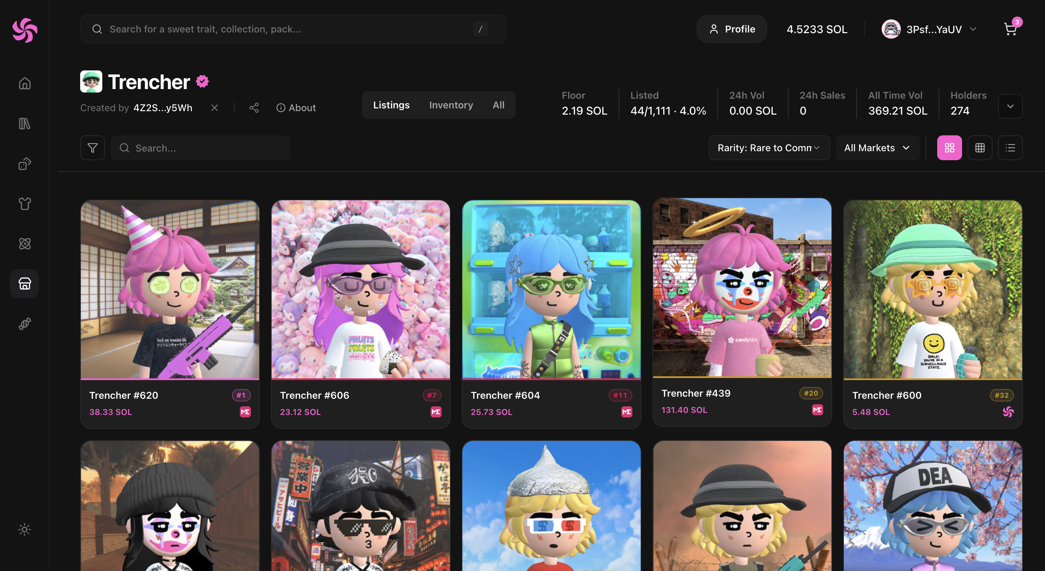Image resolution: width=1045 pixels, height=571 pixels.
Task: Focus the global trait and collection search bar
Action: 293,29
